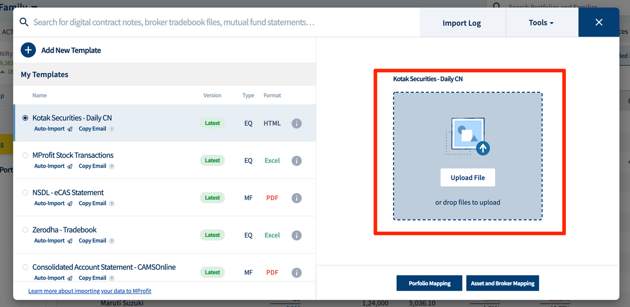Screen dimensions: 630x307
Task: Close the import dialog with X
Action: tap(599, 23)
